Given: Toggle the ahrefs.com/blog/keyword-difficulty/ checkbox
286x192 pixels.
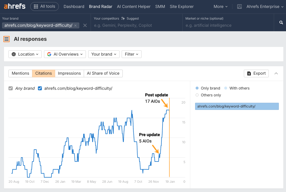Looking at the screenshot, I should click(x=40, y=88).
